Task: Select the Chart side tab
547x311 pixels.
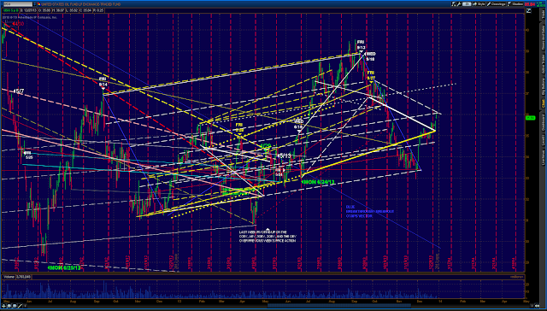Action: [544, 103]
